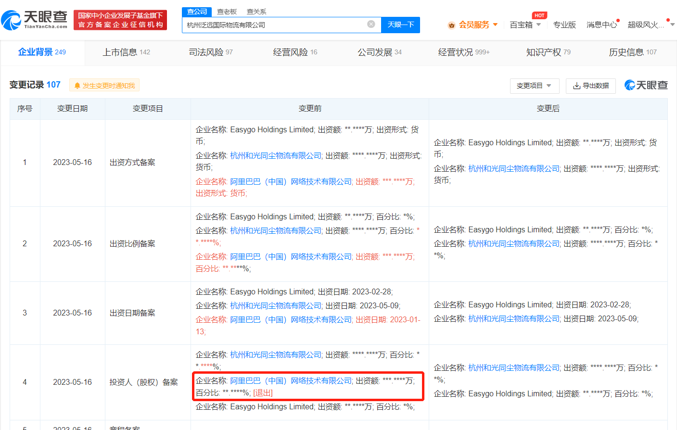Image resolution: width=677 pixels, height=430 pixels.
Task: Open the 变更项目 filter dropdown
Action: (x=534, y=86)
